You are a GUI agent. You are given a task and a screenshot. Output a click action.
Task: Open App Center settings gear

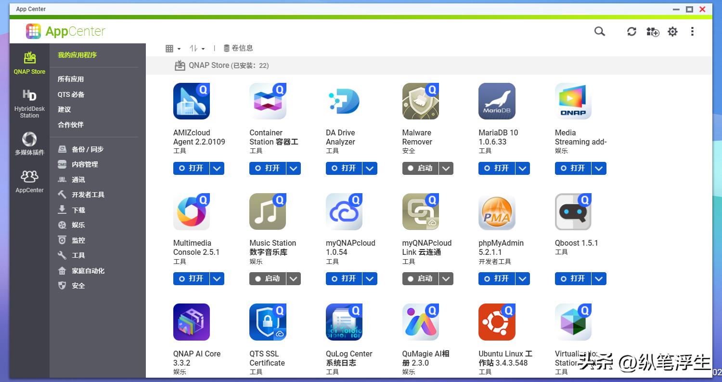672,32
